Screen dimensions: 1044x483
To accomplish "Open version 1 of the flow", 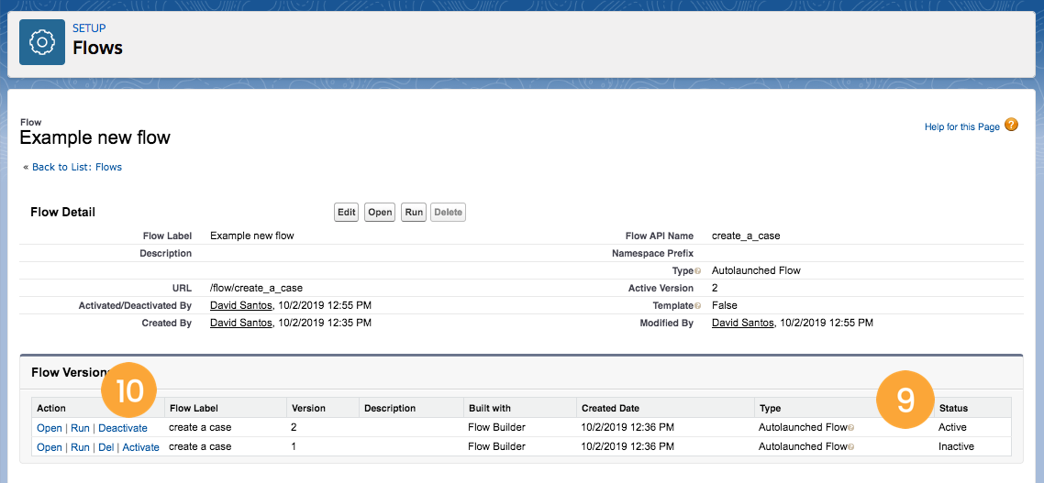I will click(x=50, y=447).
